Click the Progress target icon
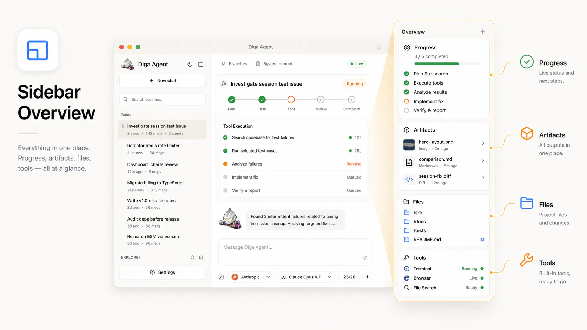 (407, 48)
